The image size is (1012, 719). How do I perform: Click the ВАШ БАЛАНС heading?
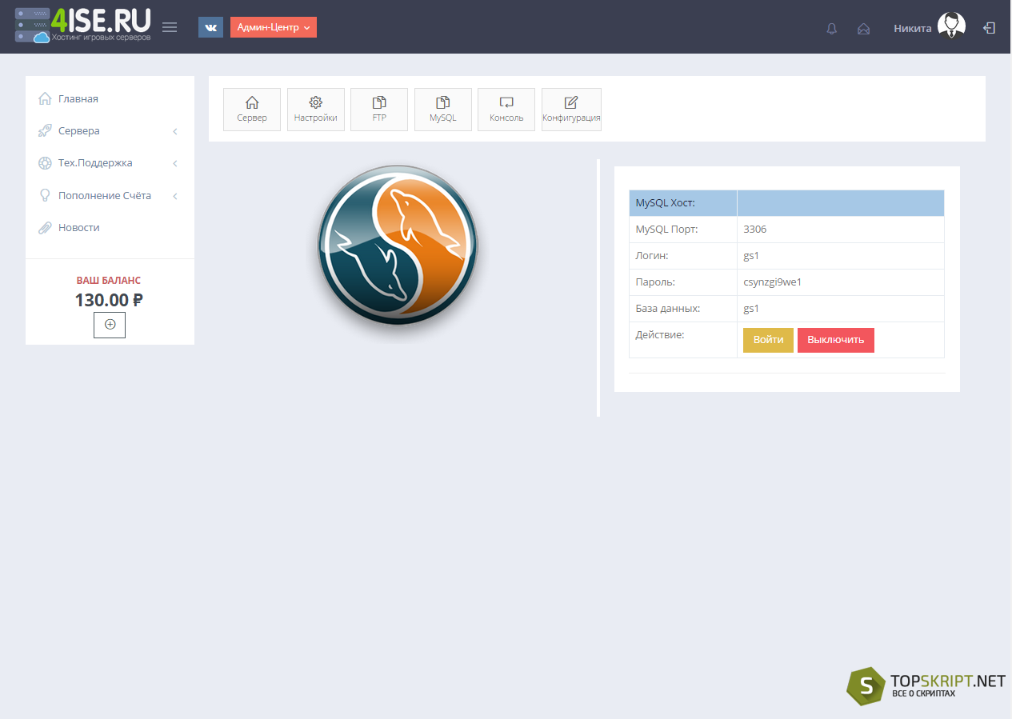pos(109,281)
